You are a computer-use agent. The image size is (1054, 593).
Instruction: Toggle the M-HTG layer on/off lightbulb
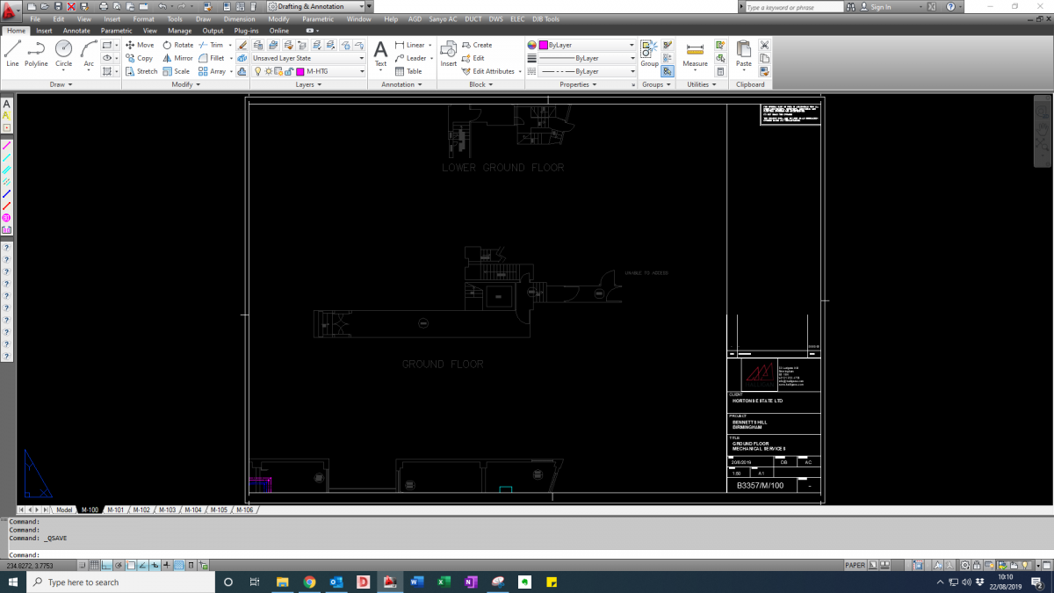257,71
